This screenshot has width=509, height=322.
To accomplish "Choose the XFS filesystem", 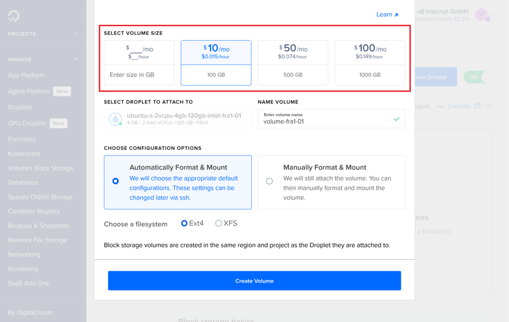I will point(219,224).
